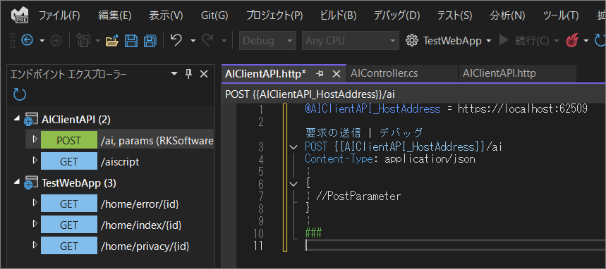Collapse the TestWebApp (3) tree node

click(x=17, y=182)
